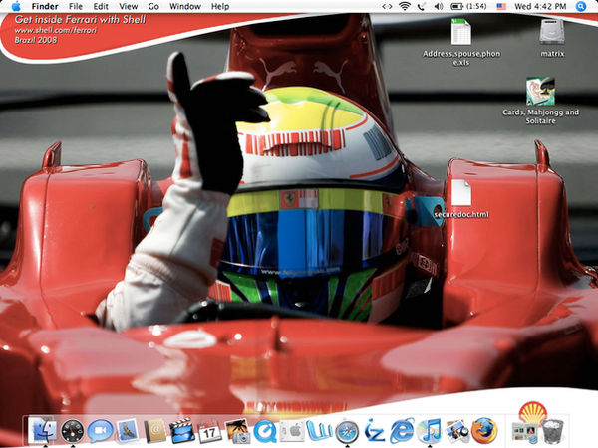598x448 pixels.
Task: Open QuickTime Player in Dock
Action: 265,431
